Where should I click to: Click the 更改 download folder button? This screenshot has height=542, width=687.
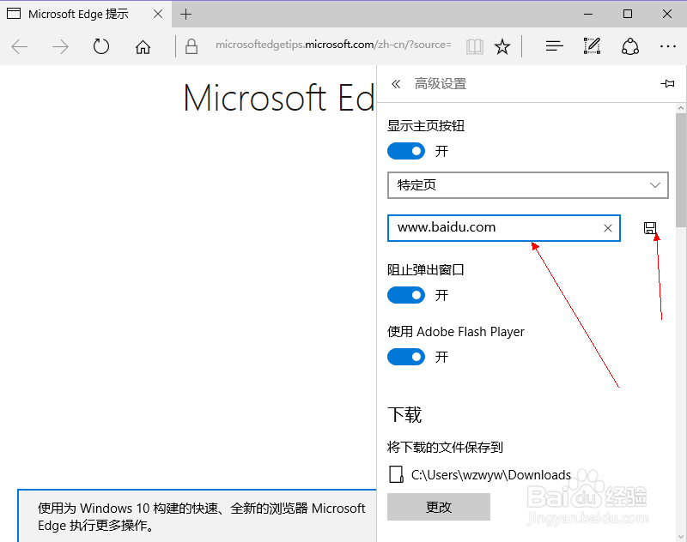point(439,507)
